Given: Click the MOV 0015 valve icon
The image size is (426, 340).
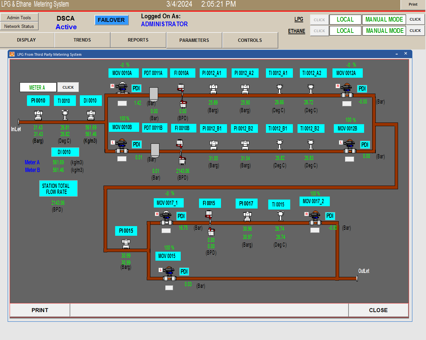Looking at the screenshot, I should tap(169, 273).
